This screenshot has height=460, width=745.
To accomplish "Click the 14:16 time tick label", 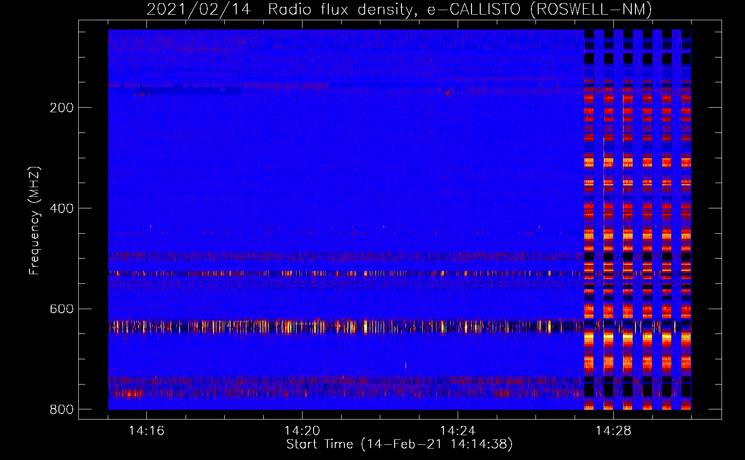I will pyautogui.click(x=146, y=431).
